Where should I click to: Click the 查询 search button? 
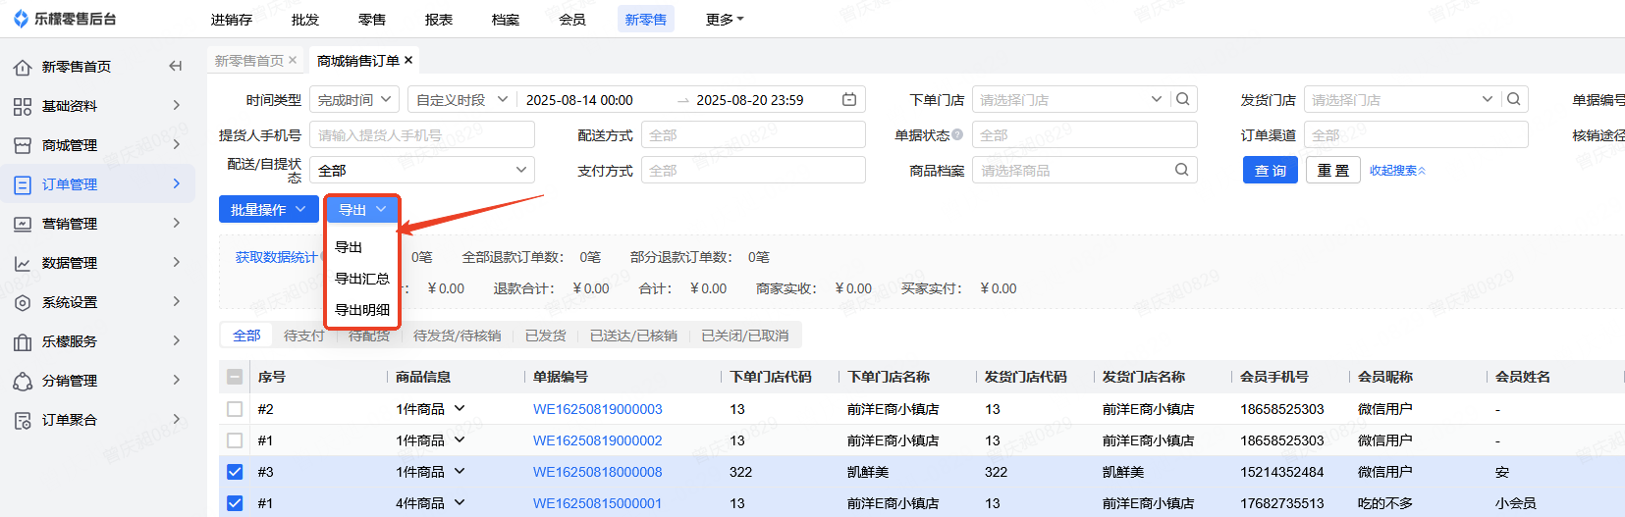[x=1271, y=170]
